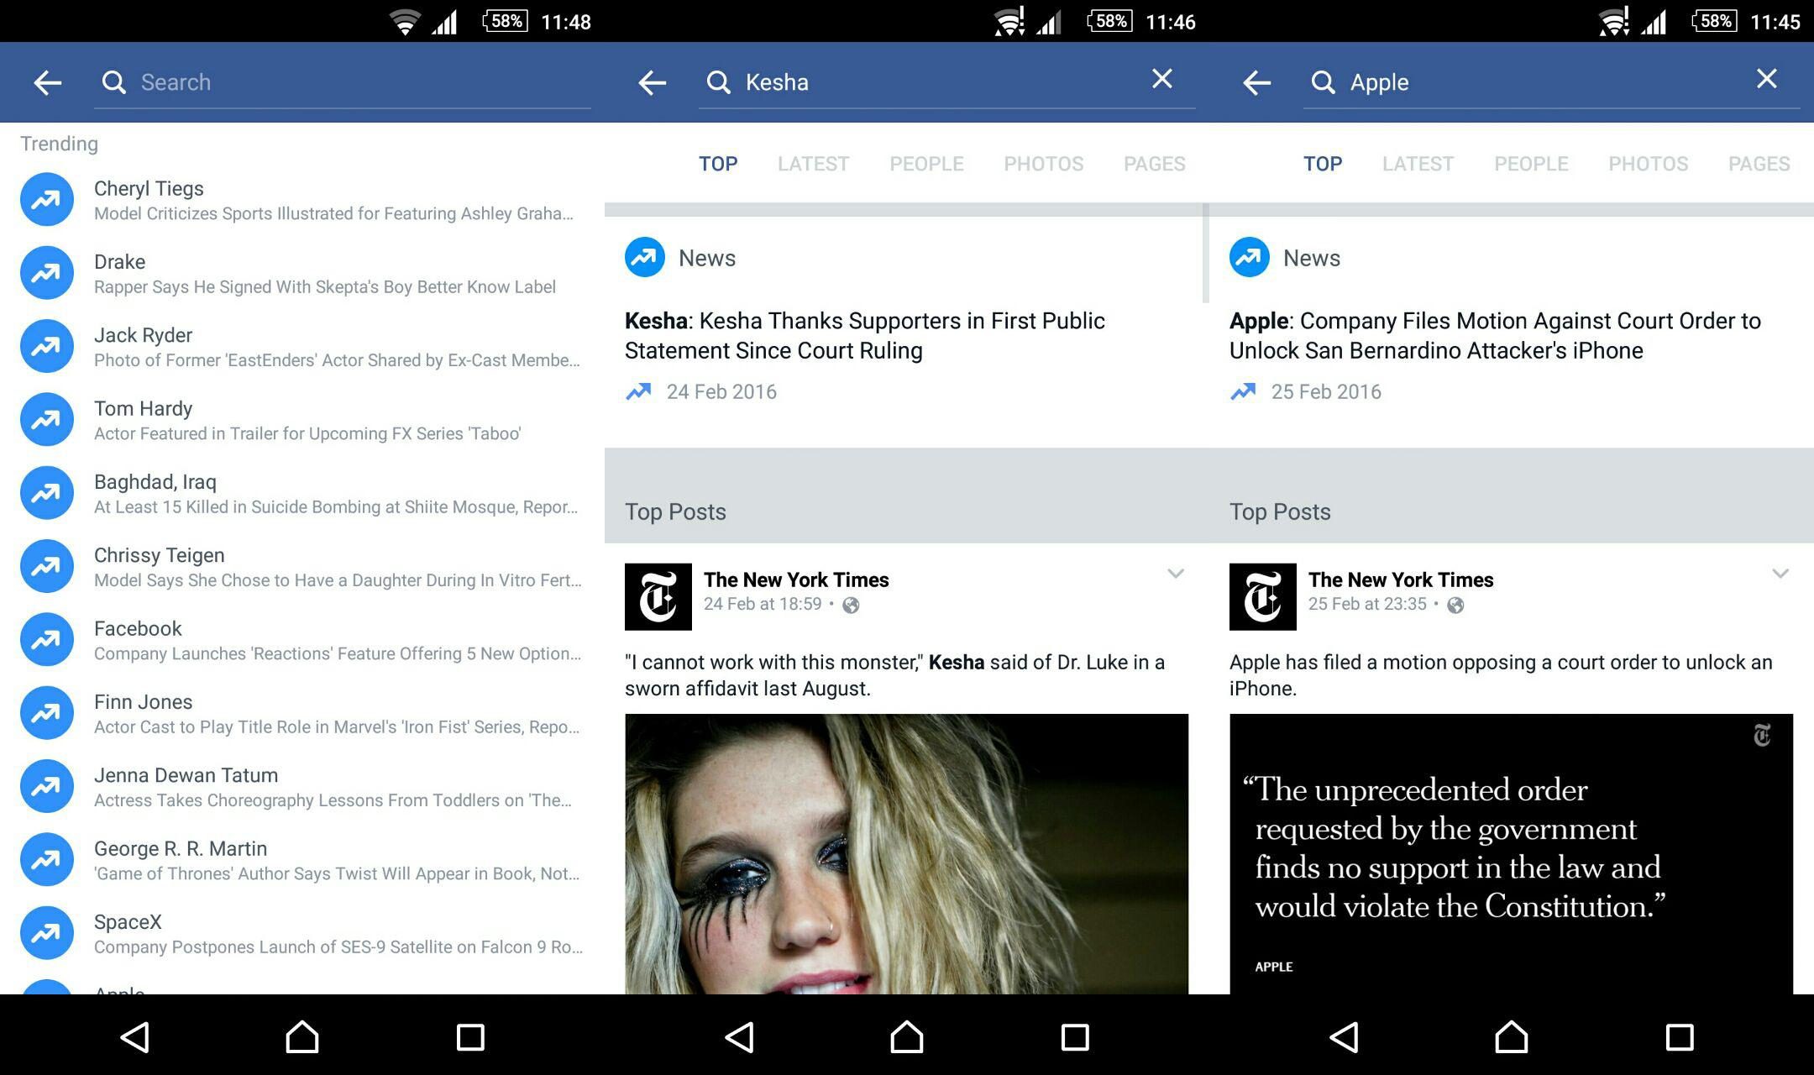Tap Android back button under Apple screen

point(1345,1037)
